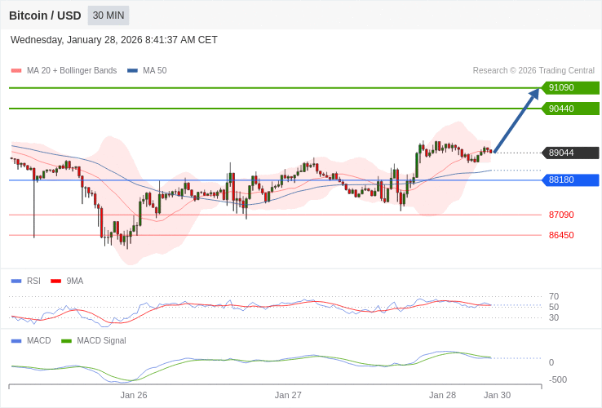Click the red 9MA legend marker
The image size is (602, 408).
click(x=56, y=281)
